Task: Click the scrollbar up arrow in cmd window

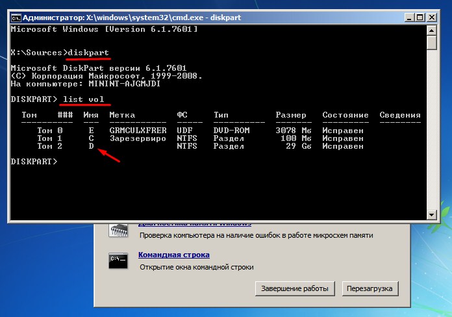Action: click(x=431, y=31)
